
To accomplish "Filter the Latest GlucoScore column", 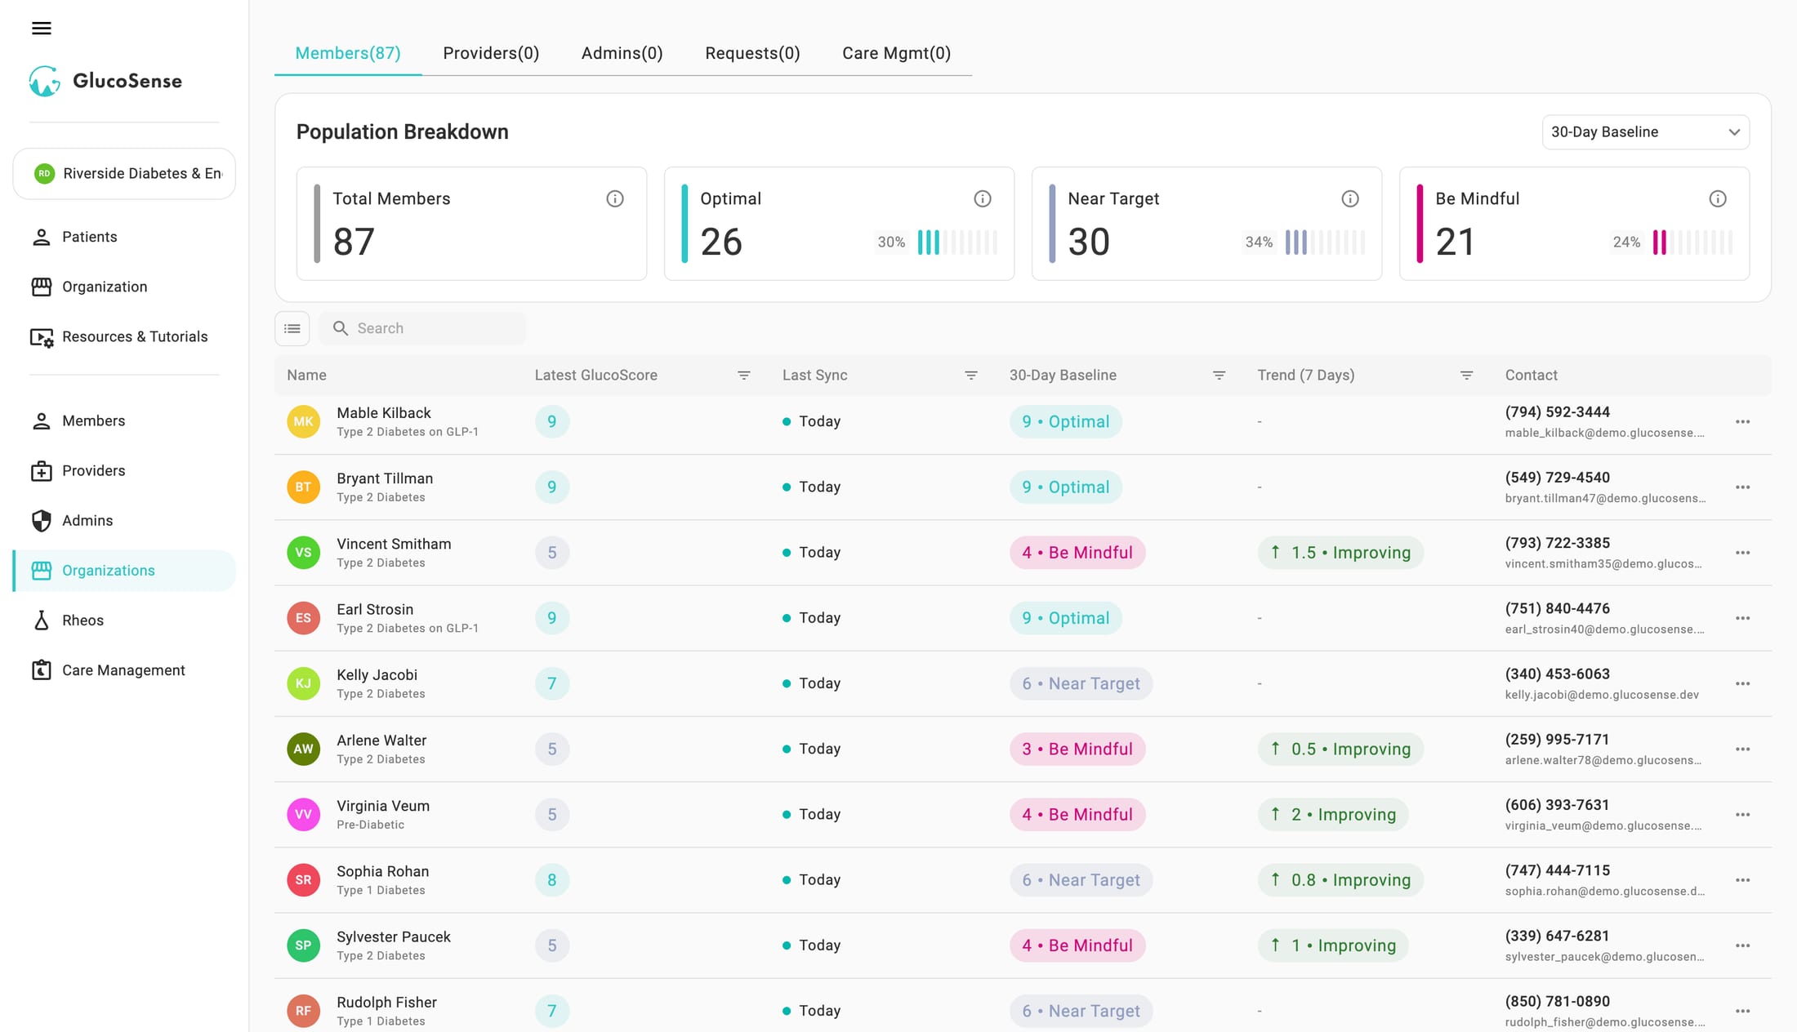I will [x=743, y=375].
